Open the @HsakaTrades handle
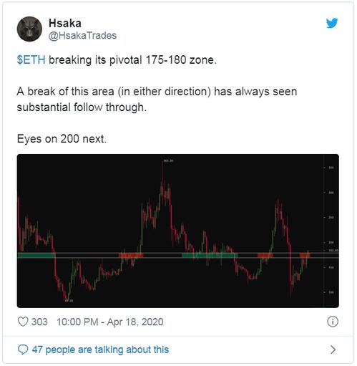 tap(82, 36)
